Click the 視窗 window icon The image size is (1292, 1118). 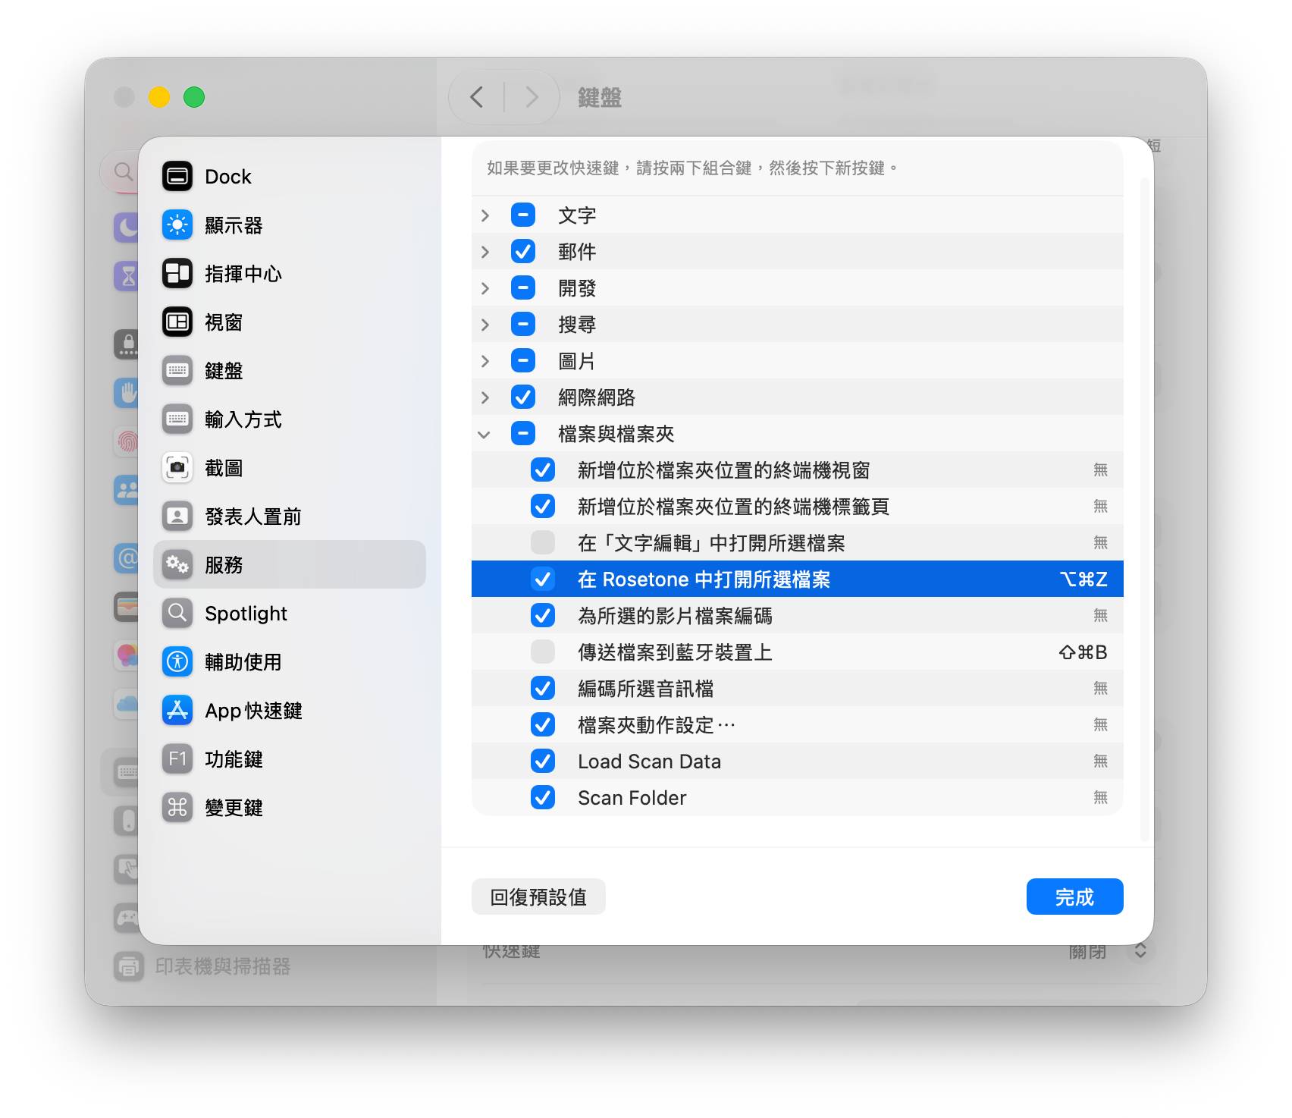pos(177,322)
